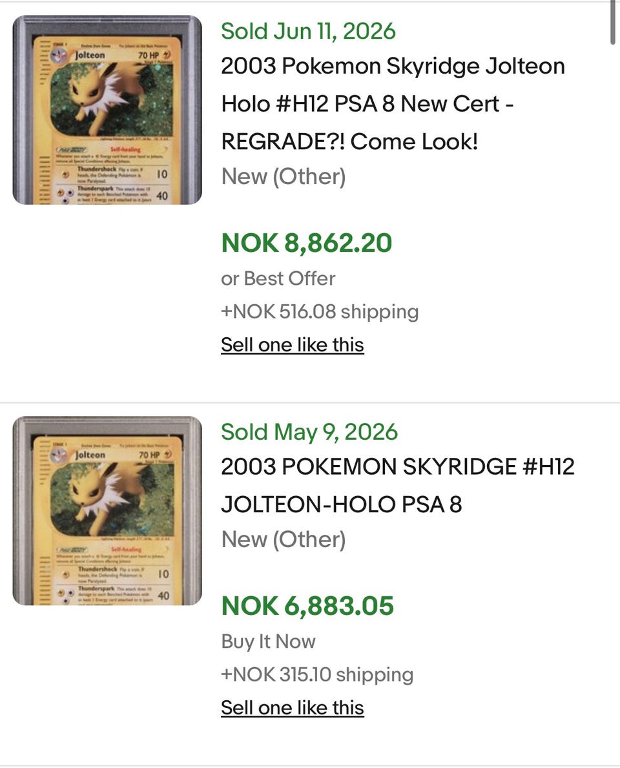Open the Jolteon card thumbnail sold Jun 11
The image size is (620, 768).
107,110
